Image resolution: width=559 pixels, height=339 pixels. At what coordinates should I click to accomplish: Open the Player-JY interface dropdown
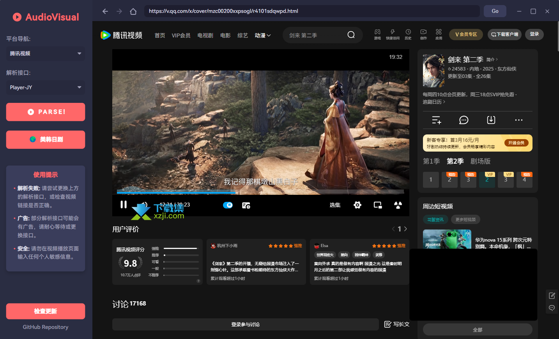click(x=46, y=87)
